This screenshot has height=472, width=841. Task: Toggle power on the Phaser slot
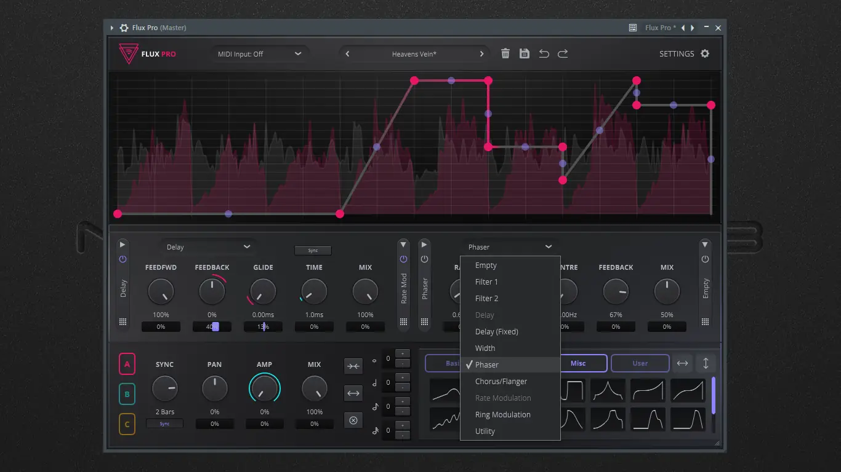(424, 259)
